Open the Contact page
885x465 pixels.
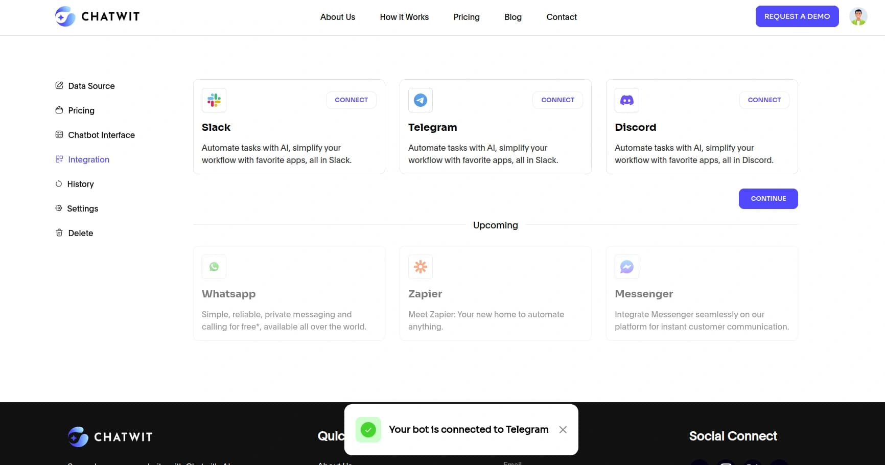coord(562,17)
